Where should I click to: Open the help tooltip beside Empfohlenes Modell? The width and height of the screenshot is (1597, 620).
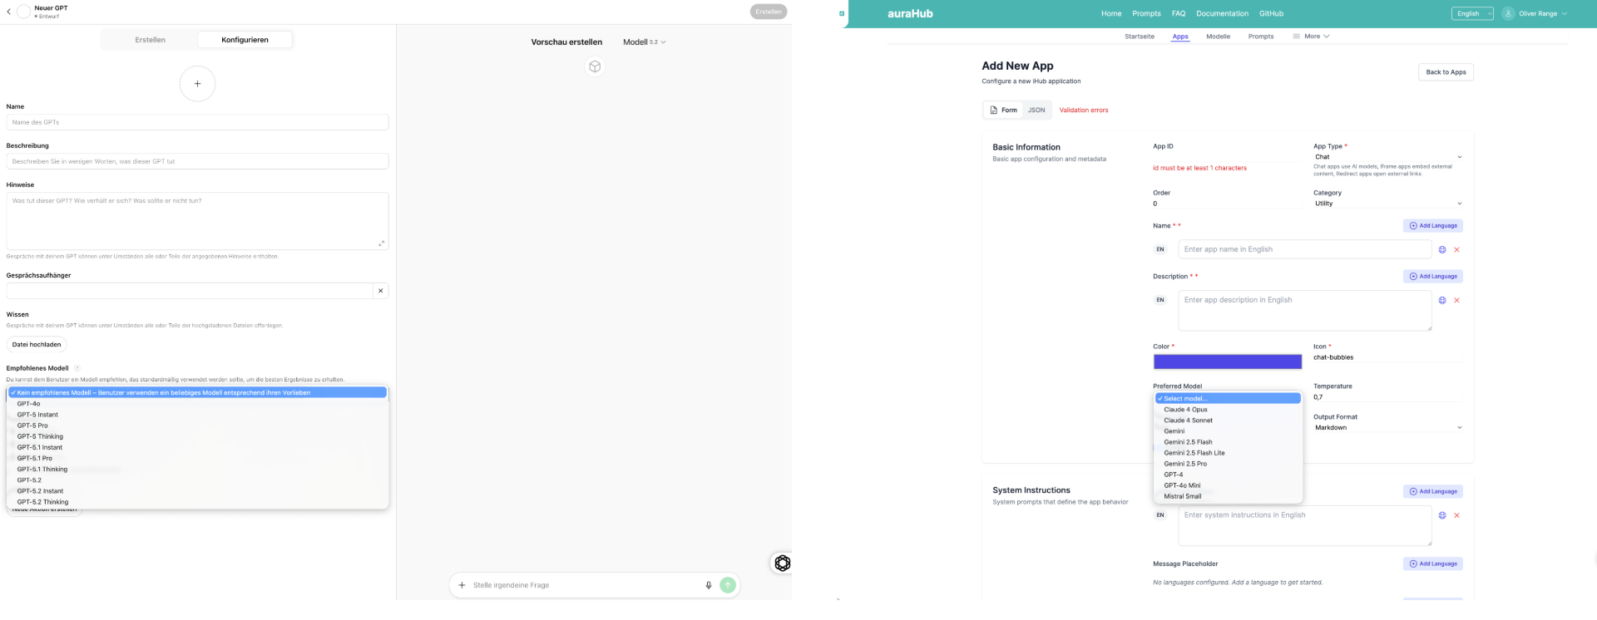point(77,368)
